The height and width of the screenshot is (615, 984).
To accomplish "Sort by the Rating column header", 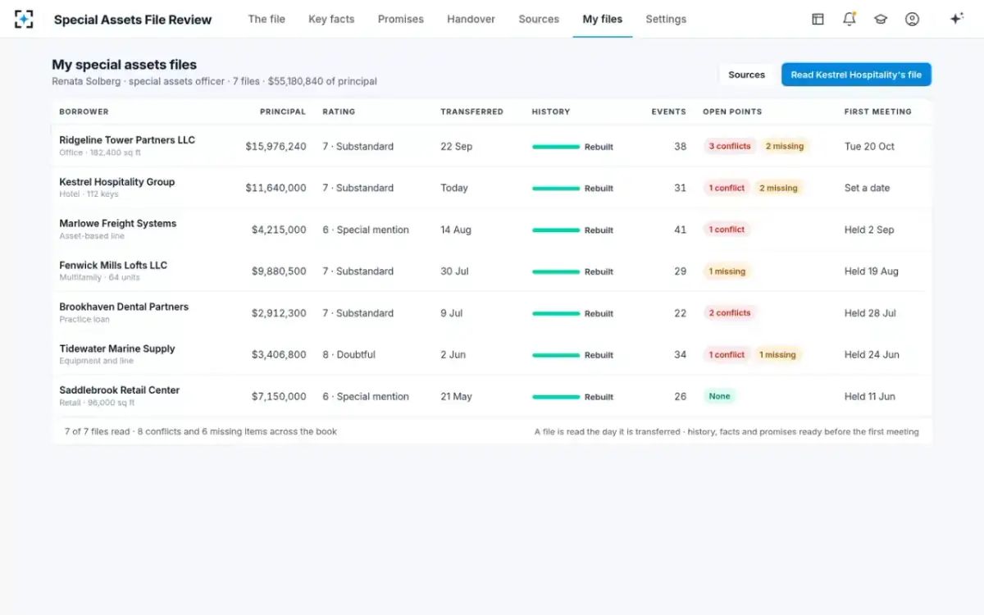I will pyautogui.click(x=339, y=112).
